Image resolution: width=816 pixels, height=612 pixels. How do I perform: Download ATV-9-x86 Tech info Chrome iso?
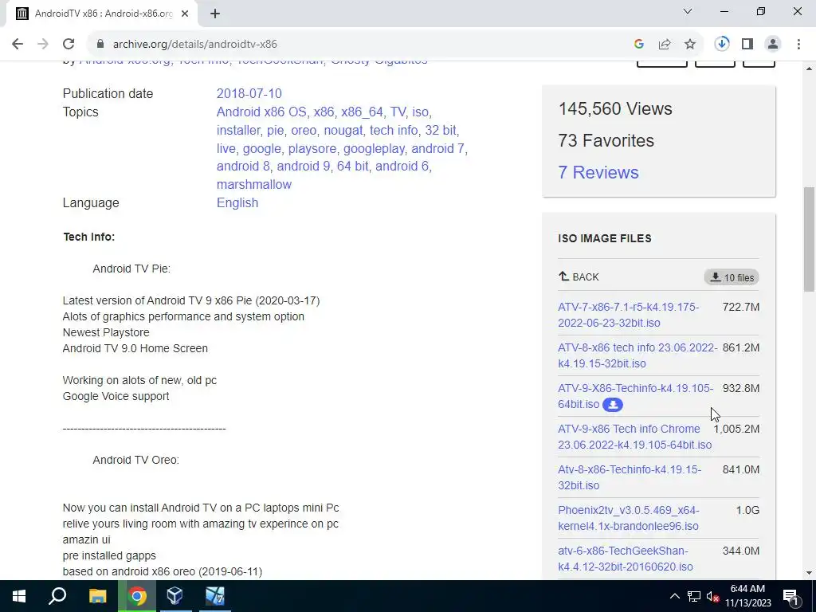[635, 437]
